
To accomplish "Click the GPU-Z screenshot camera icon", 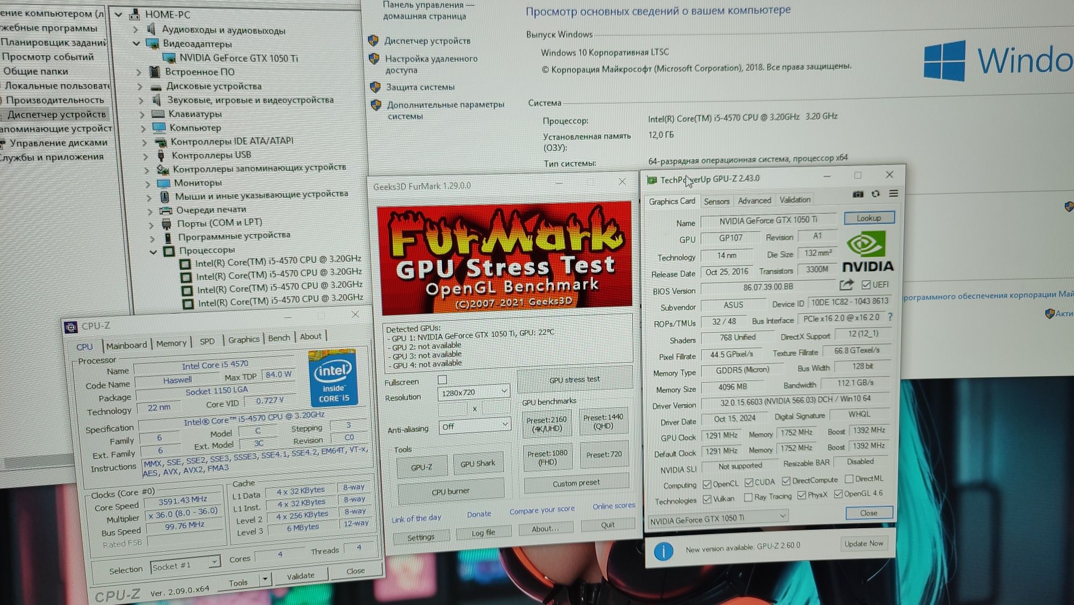I will pos(858,194).
